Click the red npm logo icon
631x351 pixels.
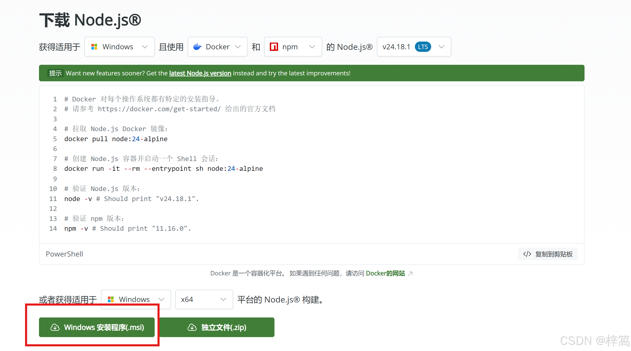(x=274, y=47)
